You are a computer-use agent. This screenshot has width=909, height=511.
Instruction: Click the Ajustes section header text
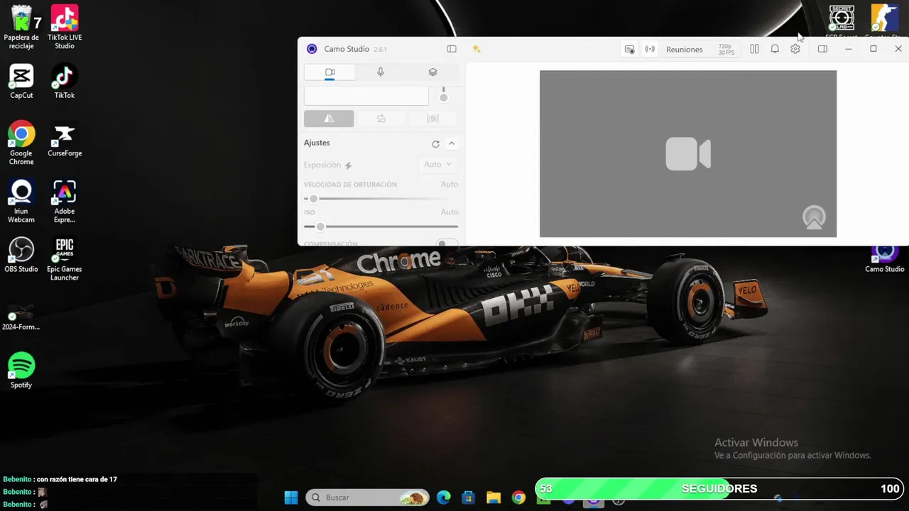317,143
